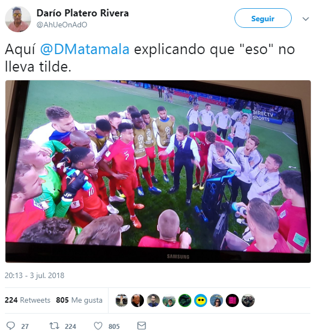This screenshot has height=336, width=319.
Task: Open Darío Platero Rivera's profile picture
Action: click(x=18, y=19)
